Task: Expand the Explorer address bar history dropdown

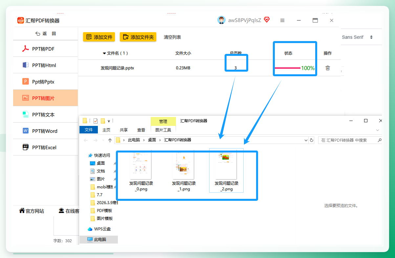Action: 306,140
